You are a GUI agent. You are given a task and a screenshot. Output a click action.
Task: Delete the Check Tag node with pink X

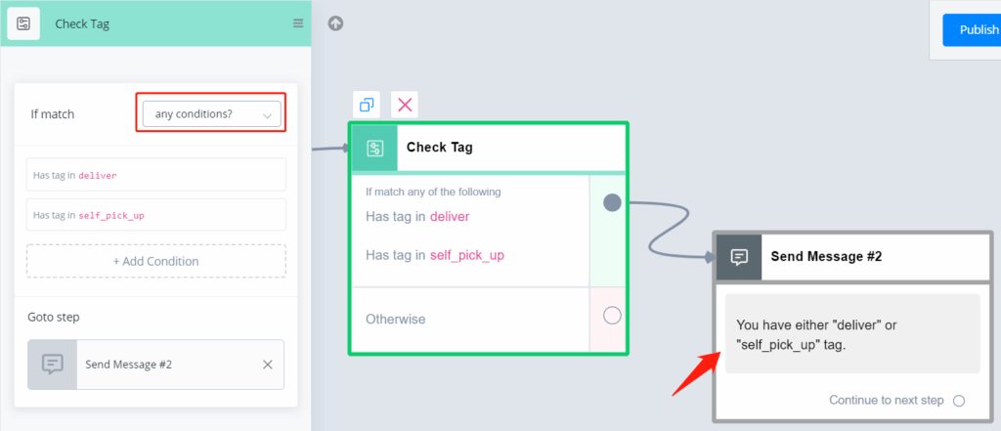(405, 105)
